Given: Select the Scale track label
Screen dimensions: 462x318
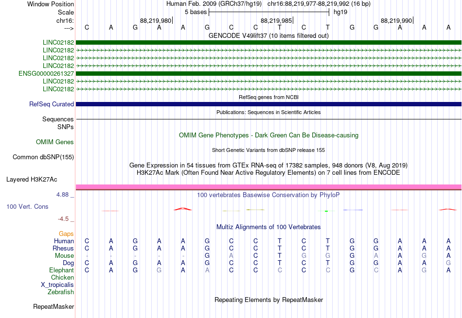Looking at the screenshot, I should [66, 12].
